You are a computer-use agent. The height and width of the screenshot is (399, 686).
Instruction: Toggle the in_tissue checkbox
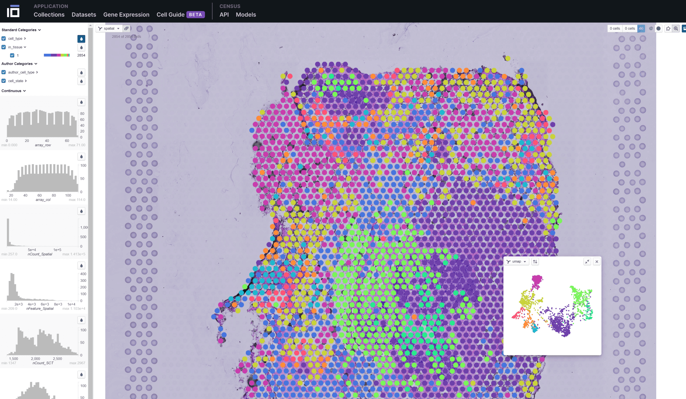coord(3,47)
